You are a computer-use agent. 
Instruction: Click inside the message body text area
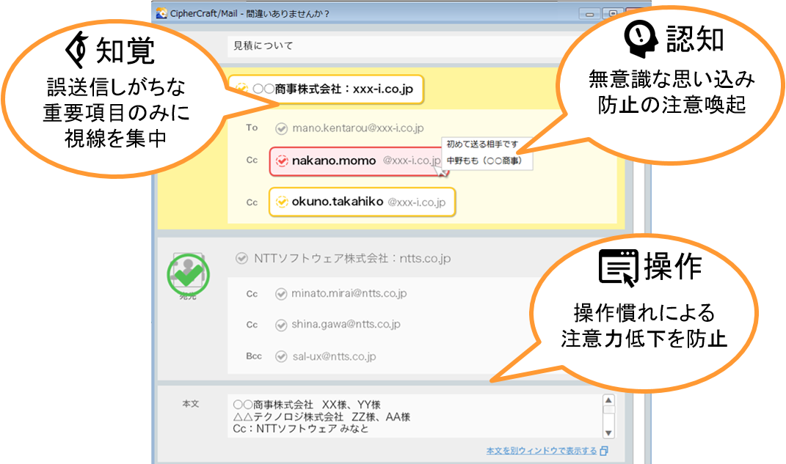(411, 416)
